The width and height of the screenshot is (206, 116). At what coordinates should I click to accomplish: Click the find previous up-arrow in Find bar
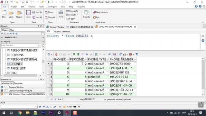tap(48, 107)
